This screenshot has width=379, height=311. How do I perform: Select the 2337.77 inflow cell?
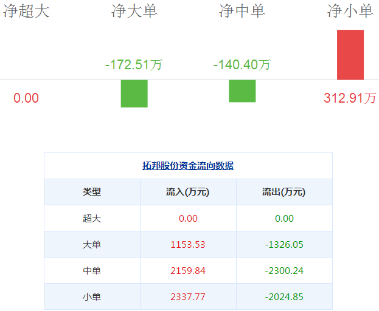coord(188,297)
